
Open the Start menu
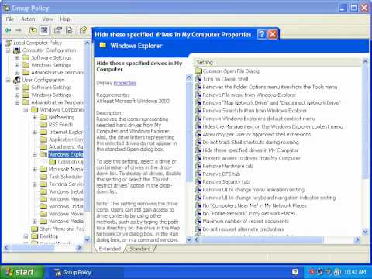click(x=22, y=272)
